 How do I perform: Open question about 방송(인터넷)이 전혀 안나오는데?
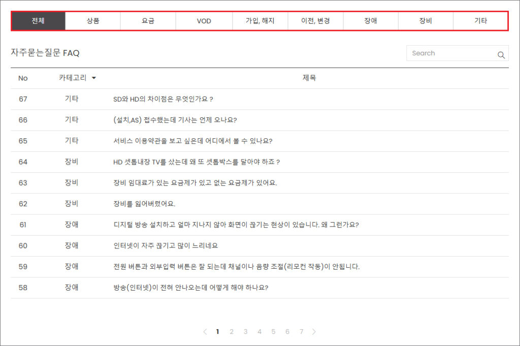point(191,288)
